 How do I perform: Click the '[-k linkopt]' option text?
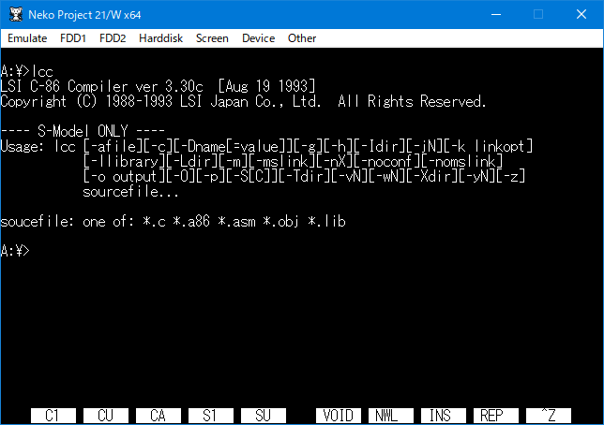(x=488, y=147)
